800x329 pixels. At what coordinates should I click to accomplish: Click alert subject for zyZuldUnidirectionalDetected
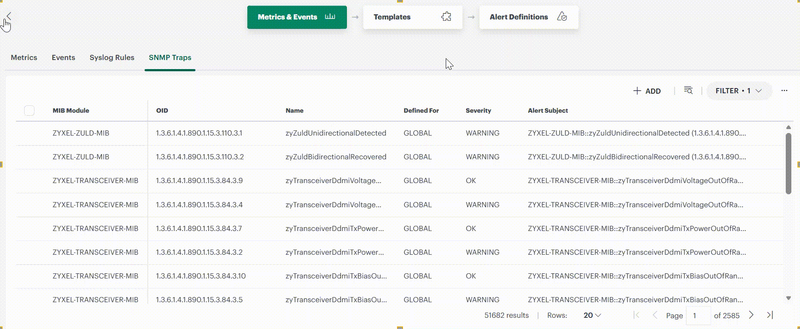pyautogui.click(x=637, y=133)
